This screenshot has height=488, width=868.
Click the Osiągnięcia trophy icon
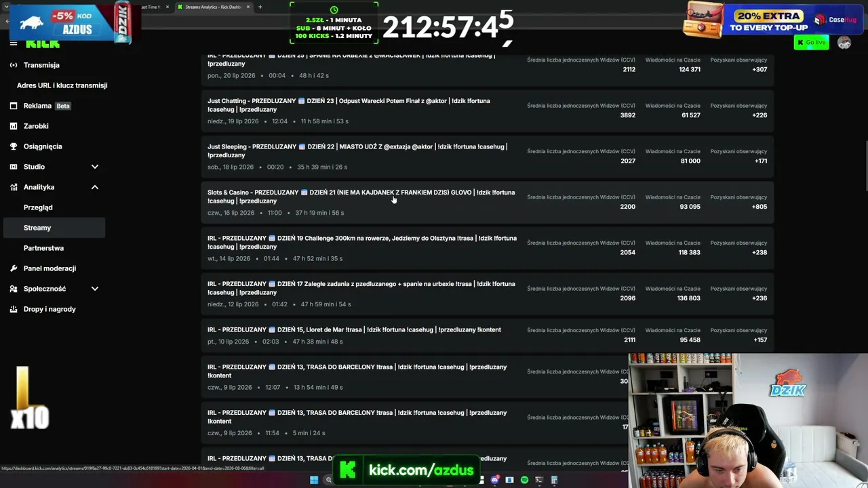point(14,146)
